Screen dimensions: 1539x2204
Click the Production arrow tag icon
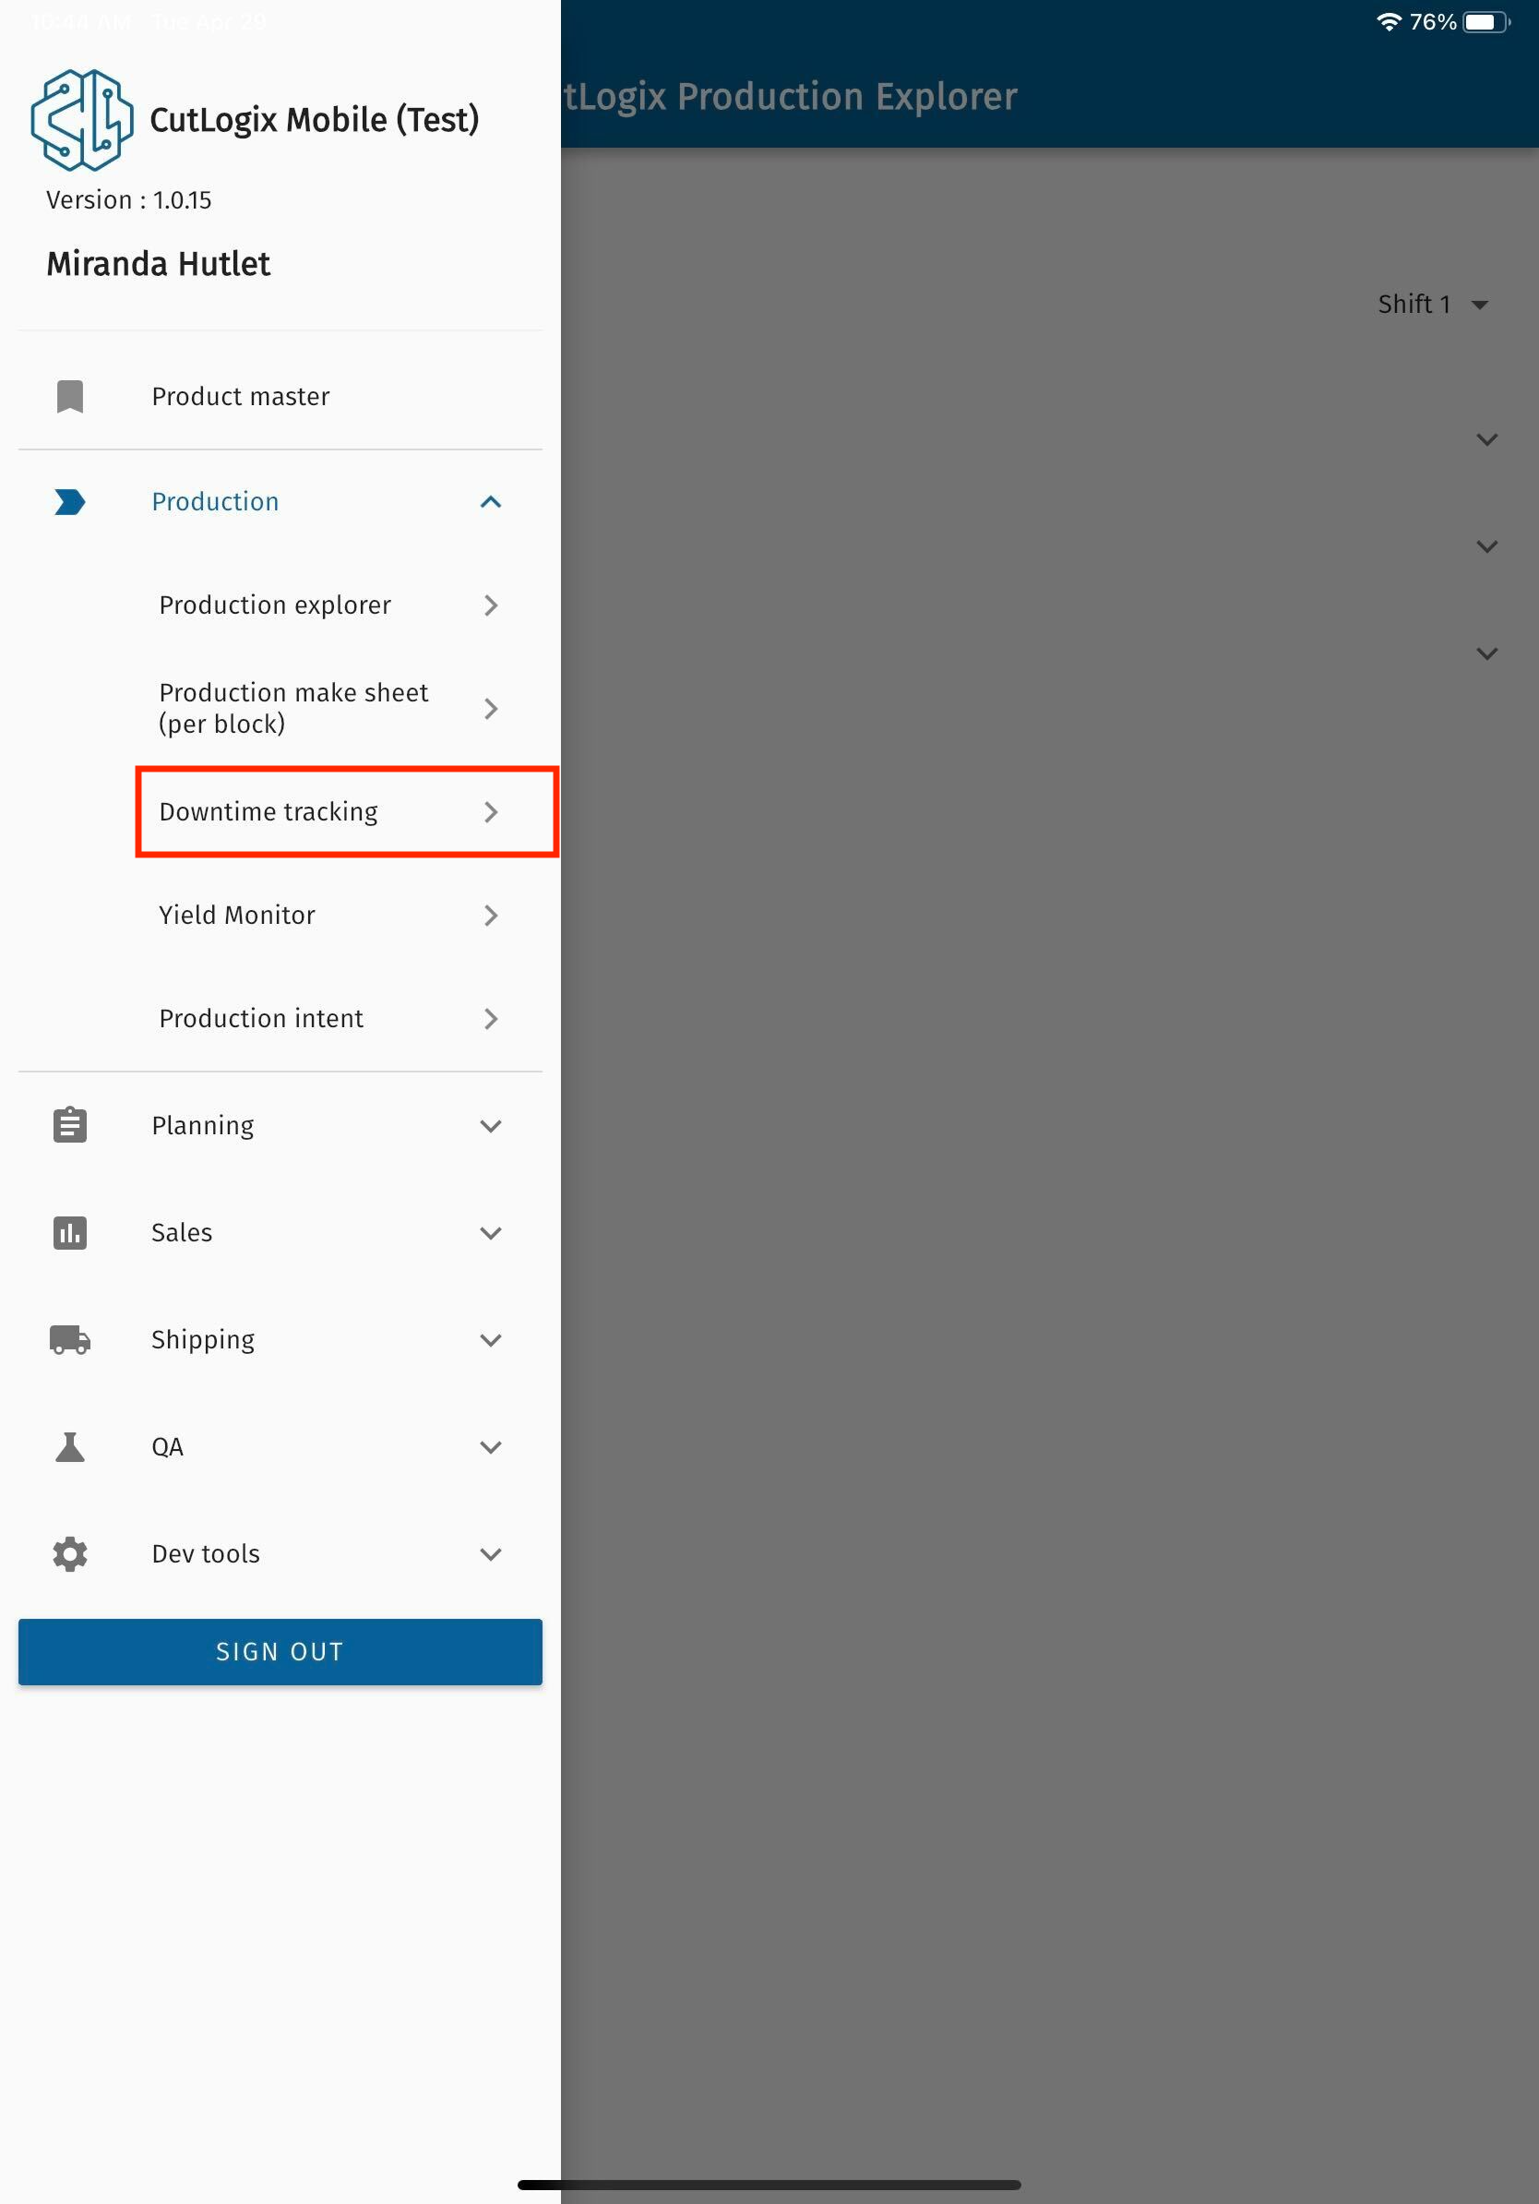[x=70, y=502]
